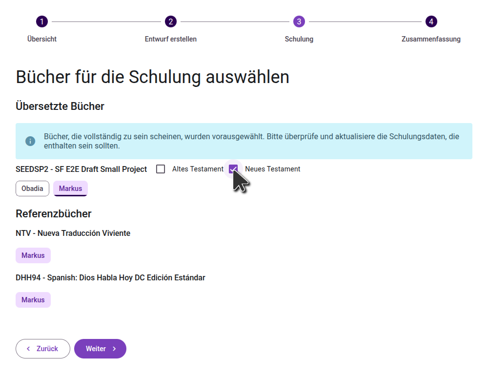The height and width of the screenshot is (379, 488).
Task: Click the step 4 circle icon
Action: pos(431,21)
